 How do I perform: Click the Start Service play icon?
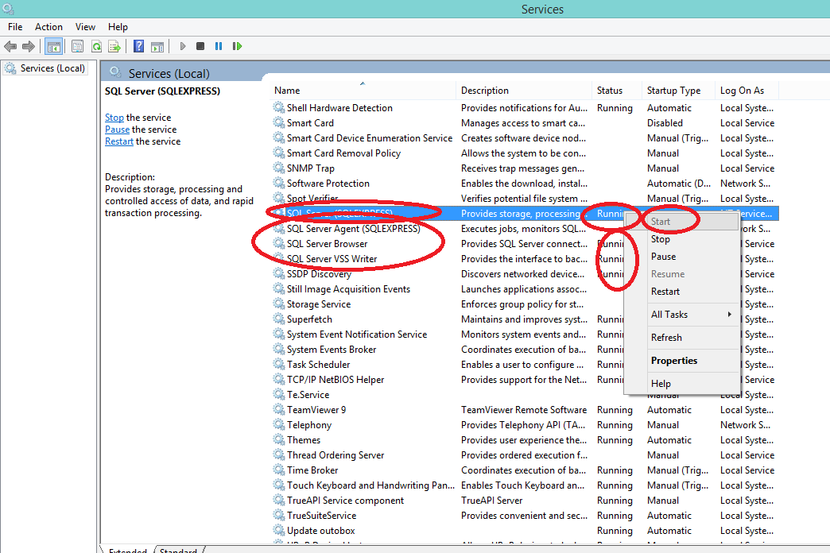click(x=183, y=47)
